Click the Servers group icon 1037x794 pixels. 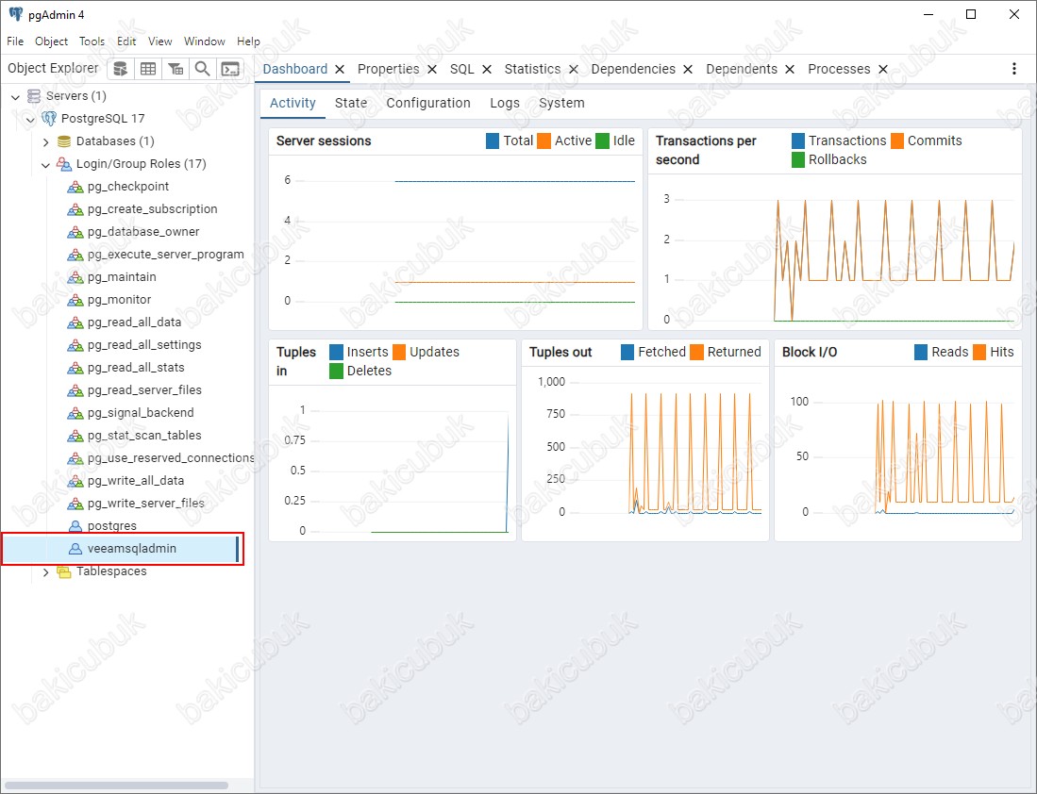point(34,96)
